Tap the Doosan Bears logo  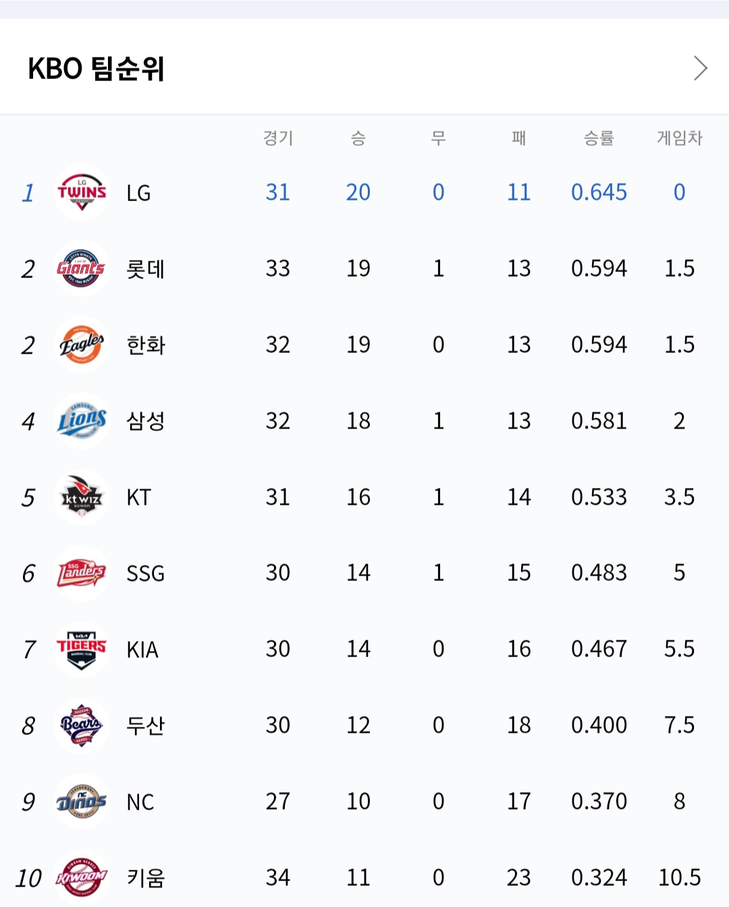[x=82, y=726]
